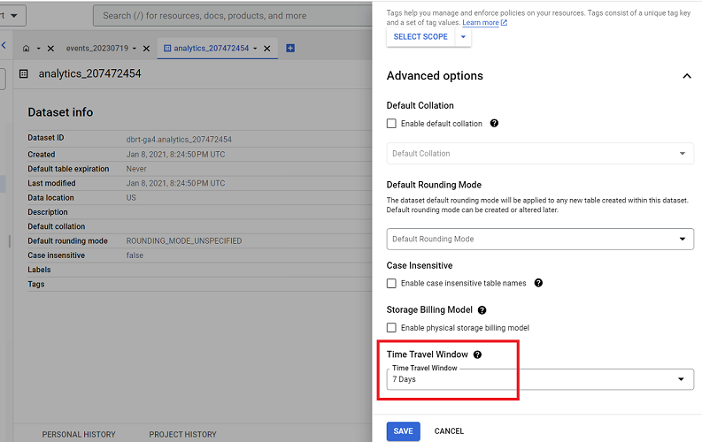Viewport: 702px width, 442px height.
Task: Close the events_20230719 tab
Action: pos(146,49)
